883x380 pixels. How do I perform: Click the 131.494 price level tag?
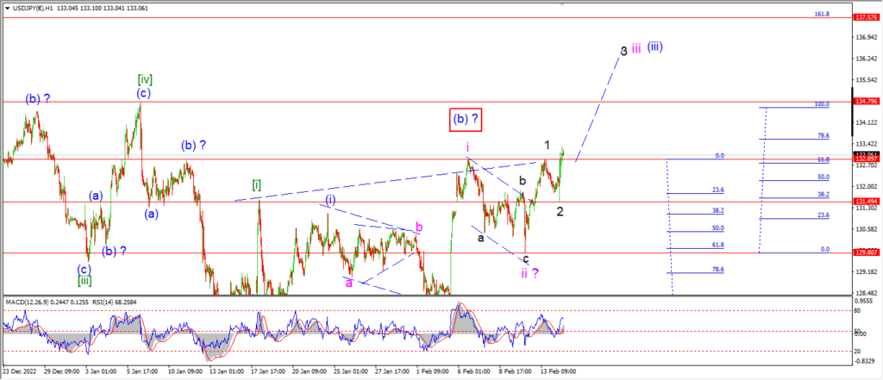tap(866, 202)
